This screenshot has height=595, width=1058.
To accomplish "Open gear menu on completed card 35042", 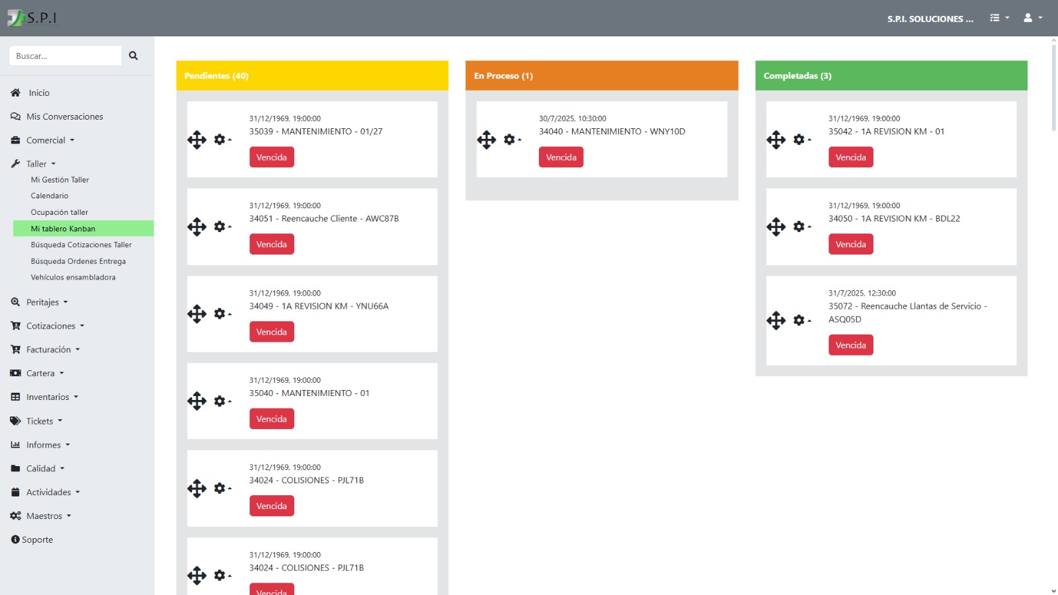I will 801,139.
